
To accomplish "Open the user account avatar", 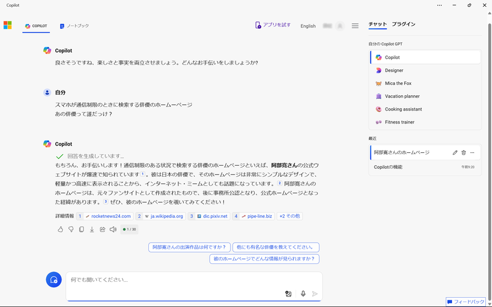I will coord(340,26).
